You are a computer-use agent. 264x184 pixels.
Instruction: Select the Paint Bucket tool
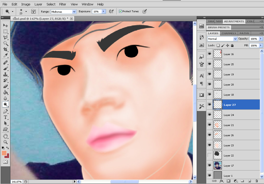pos(5,92)
